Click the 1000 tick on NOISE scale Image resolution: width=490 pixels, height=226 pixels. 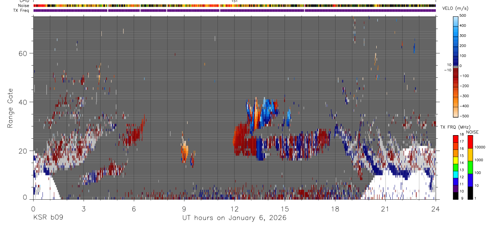(479, 159)
